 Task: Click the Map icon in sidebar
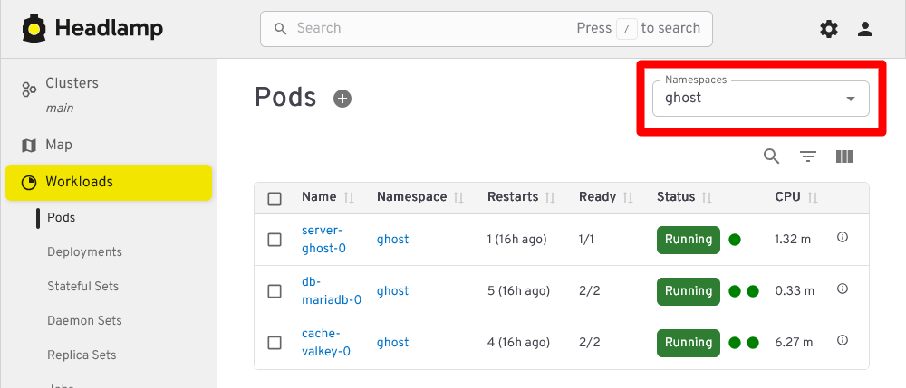point(29,146)
